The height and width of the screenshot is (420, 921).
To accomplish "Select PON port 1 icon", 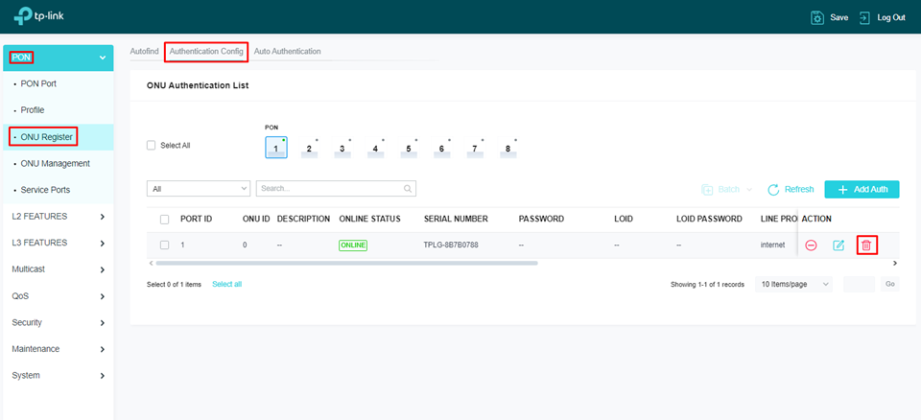I will pos(275,148).
